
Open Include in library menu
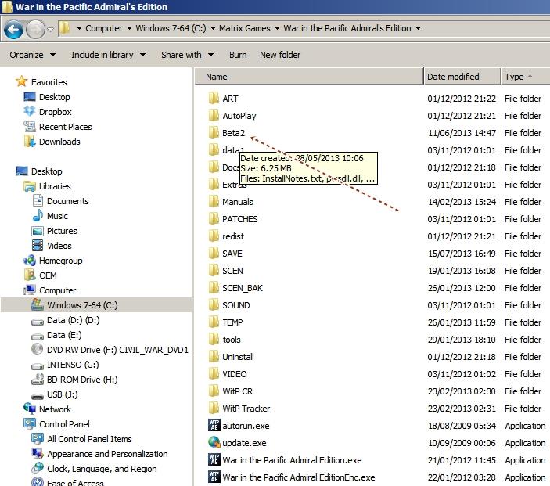pos(109,55)
